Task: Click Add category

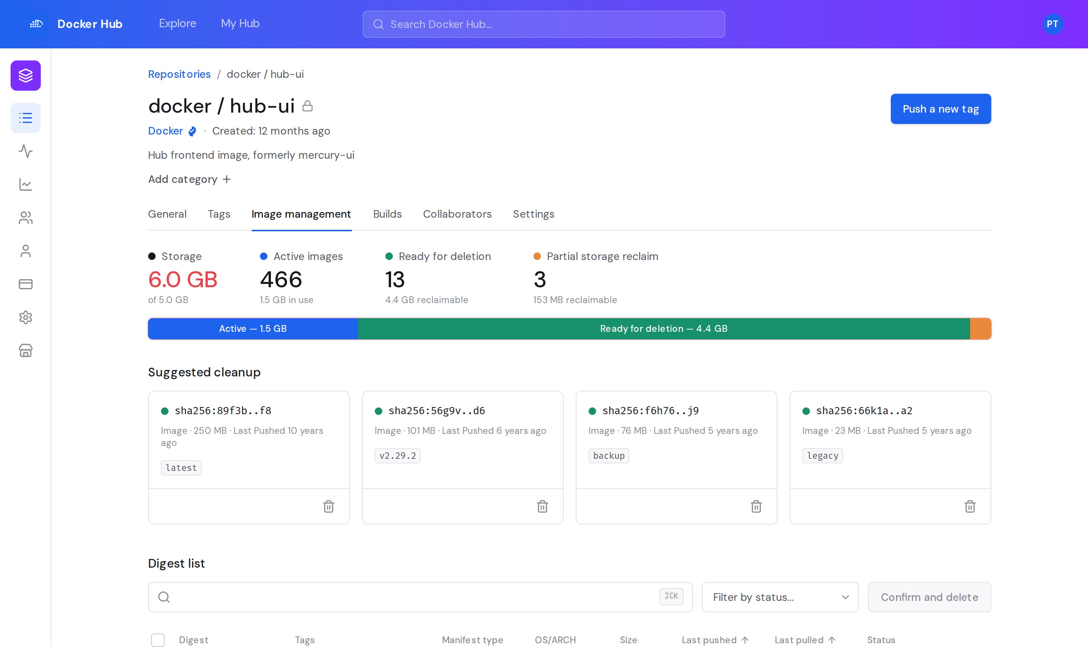Action: [190, 179]
